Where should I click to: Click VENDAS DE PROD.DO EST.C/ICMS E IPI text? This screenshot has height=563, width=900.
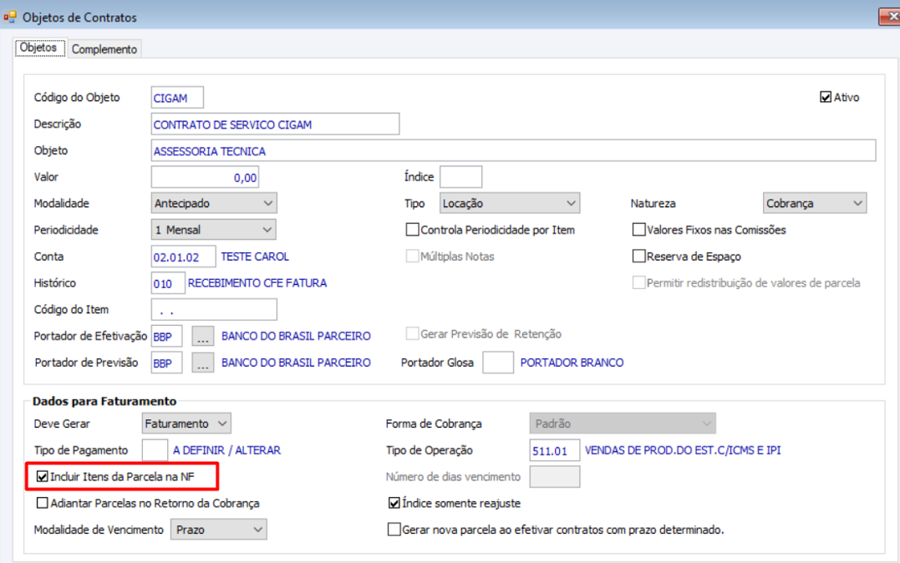coord(683,450)
